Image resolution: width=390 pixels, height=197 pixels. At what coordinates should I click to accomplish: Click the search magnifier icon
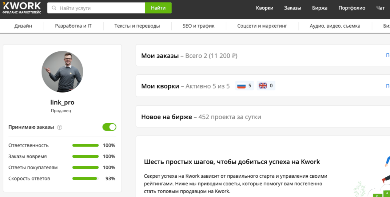(54, 8)
